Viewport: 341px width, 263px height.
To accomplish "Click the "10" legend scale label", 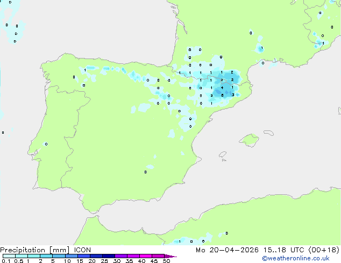I will [67, 261].
